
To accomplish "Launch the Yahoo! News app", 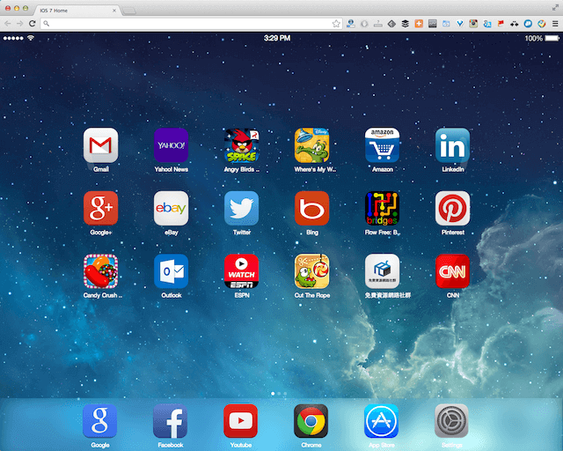I will click(x=171, y=145).
